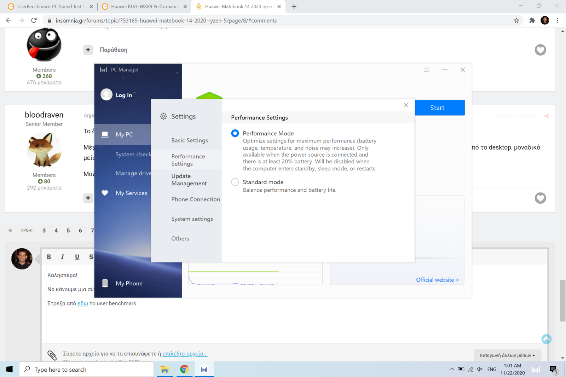Open System settings section
This screenshot has width=566, height=377.
click(192, 219)
